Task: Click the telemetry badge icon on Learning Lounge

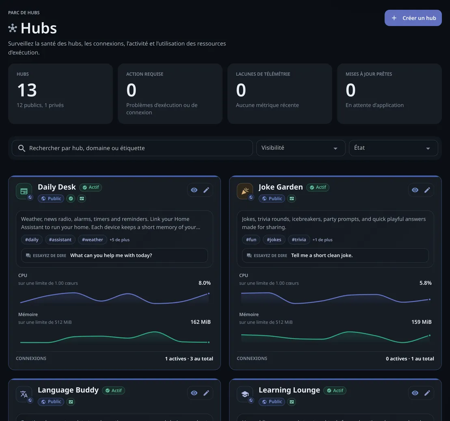Action: [x=292, y=402]
